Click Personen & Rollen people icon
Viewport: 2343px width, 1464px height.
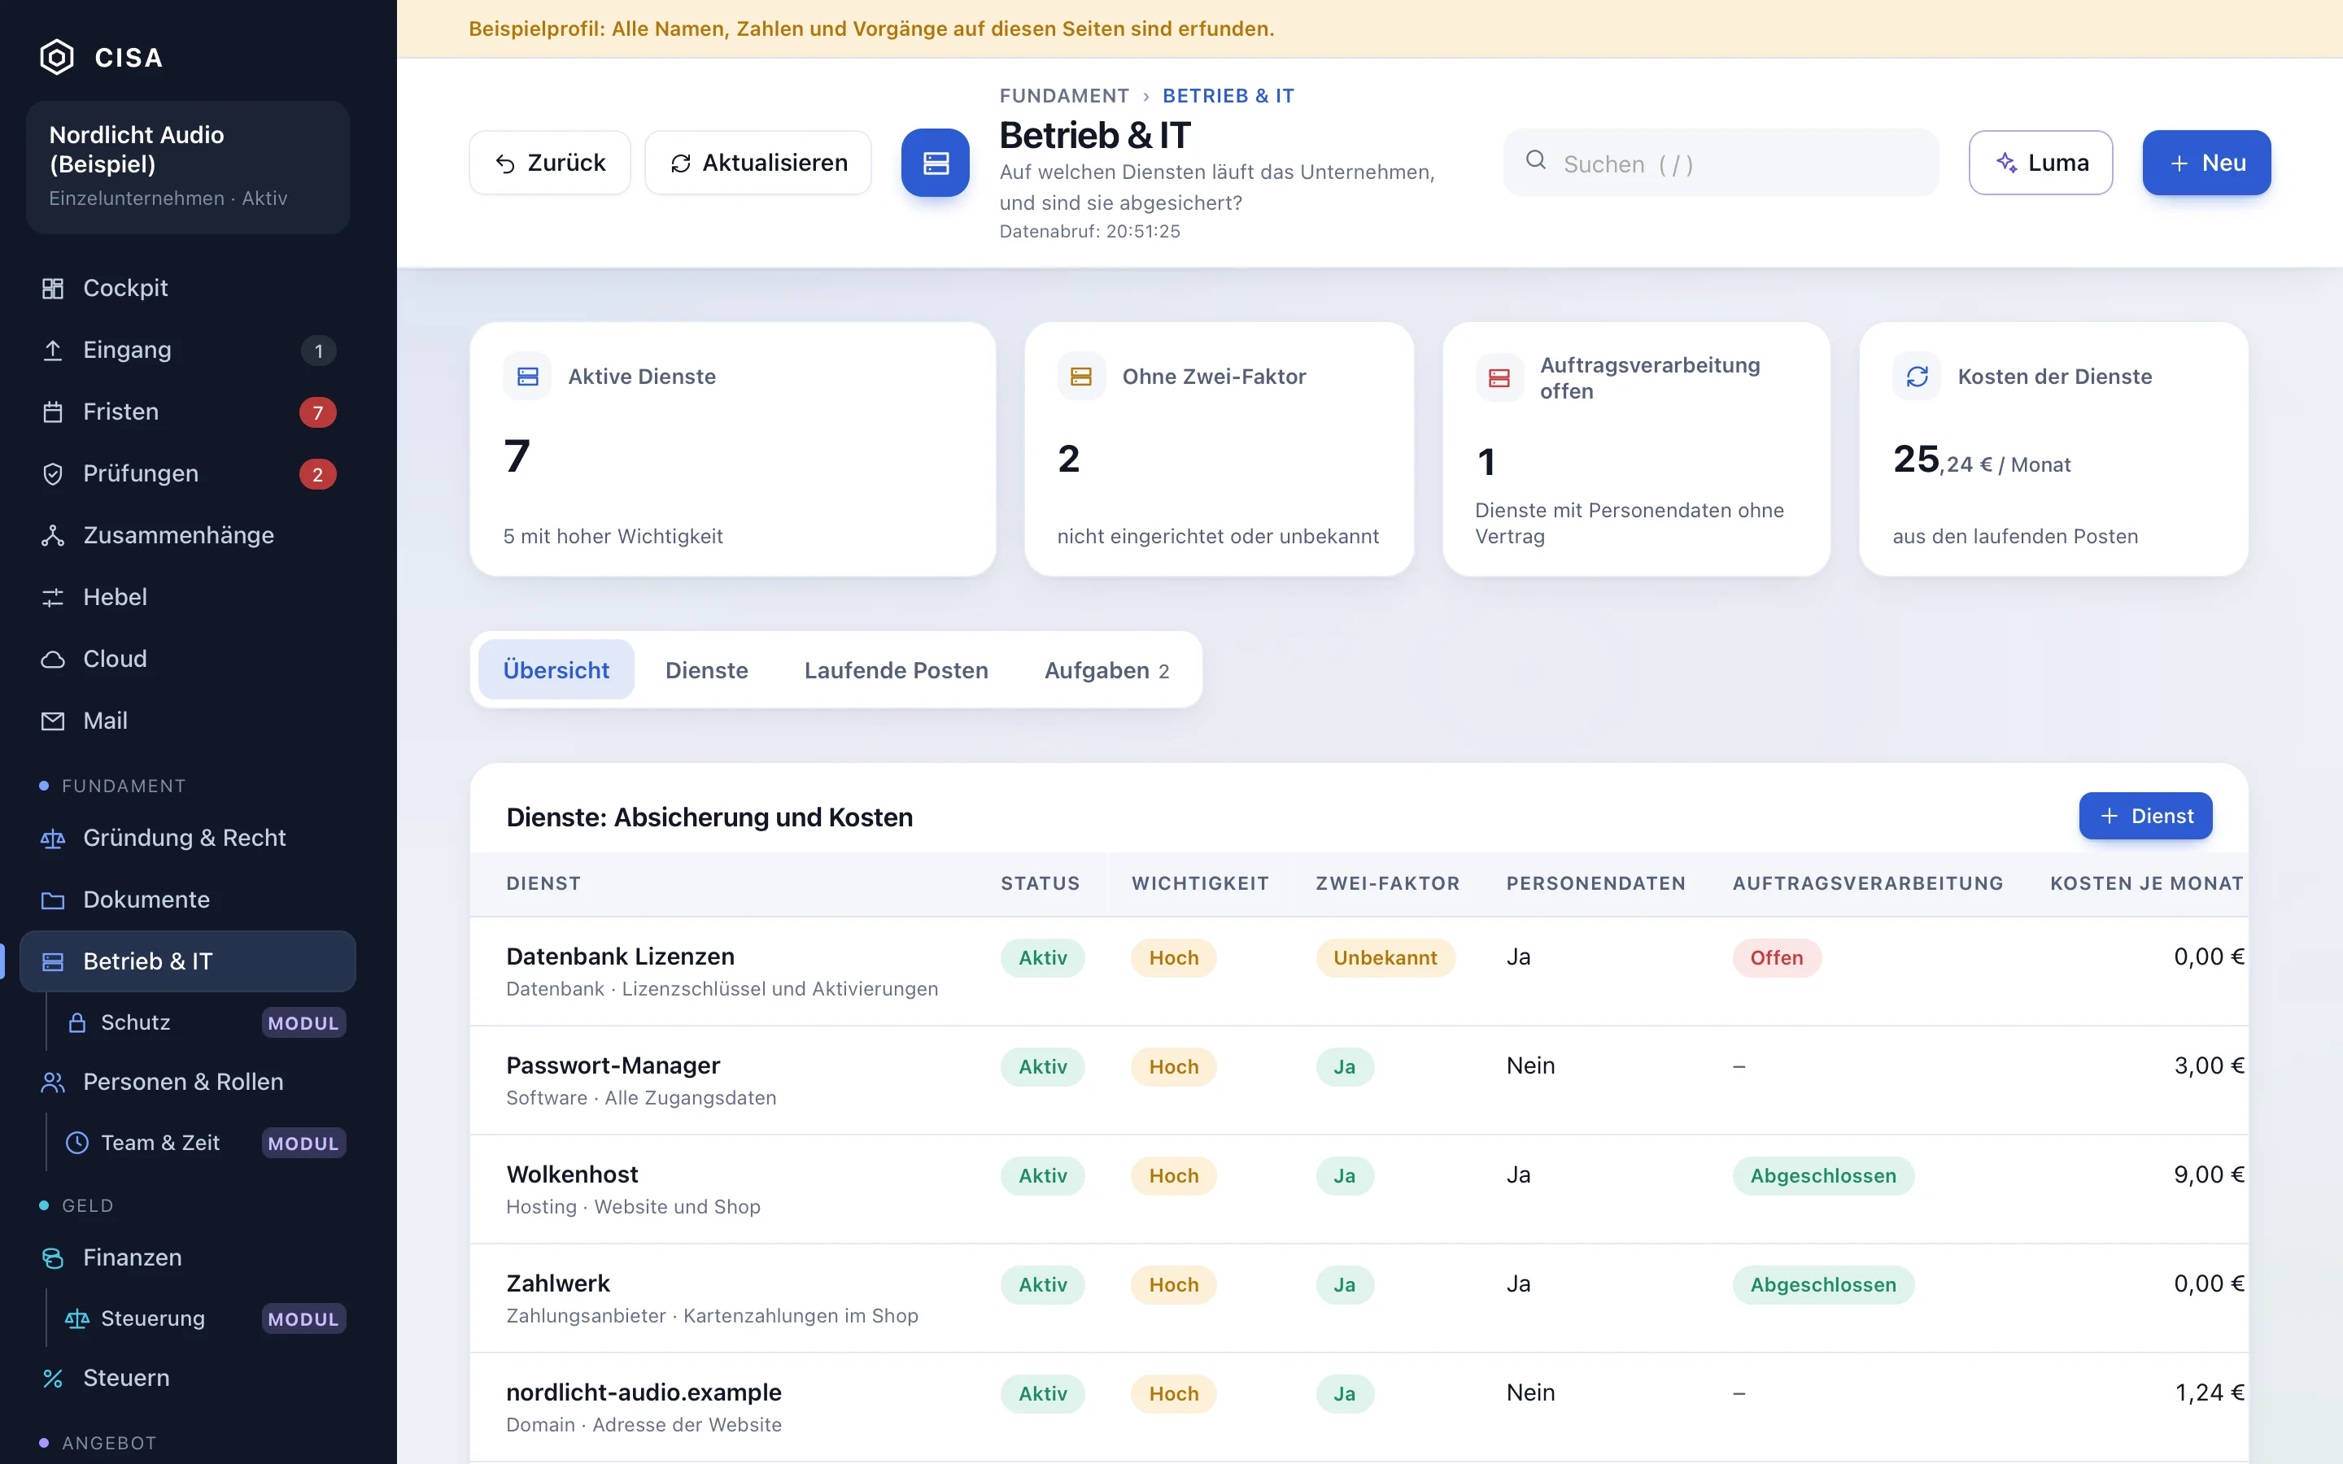(53, 1083)
